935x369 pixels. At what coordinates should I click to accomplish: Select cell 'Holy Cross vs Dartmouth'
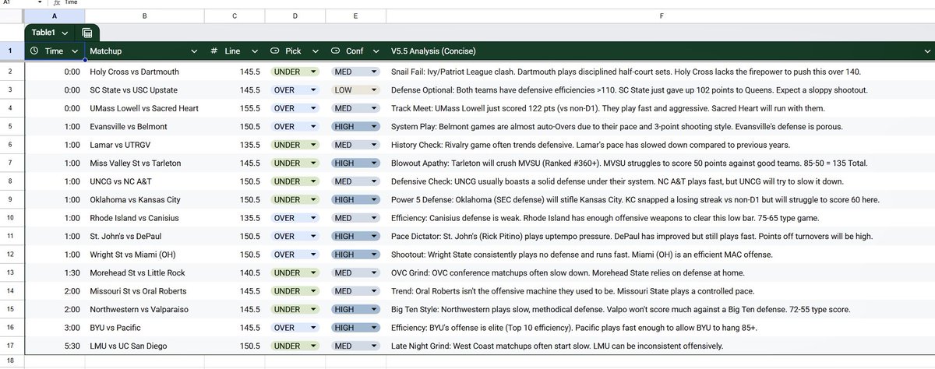[x=145, y=72]
